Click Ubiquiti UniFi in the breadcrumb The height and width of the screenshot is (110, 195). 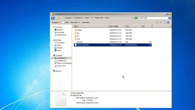coord(99,18)
